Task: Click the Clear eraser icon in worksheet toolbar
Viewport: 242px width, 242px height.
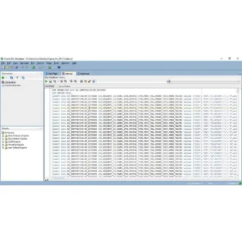Action: [90, 82]
